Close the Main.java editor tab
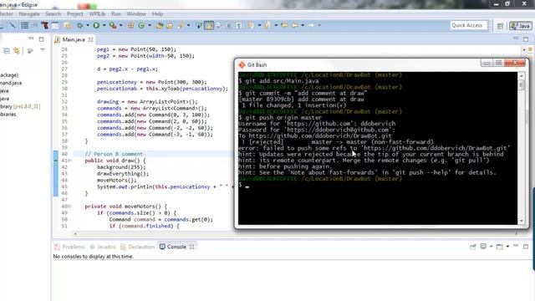535x301 pixels. (x=90, y=39)
